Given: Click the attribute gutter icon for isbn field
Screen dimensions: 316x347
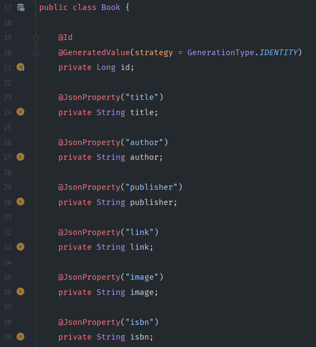Looking at the screenshot, I should (x=20, y=337).
